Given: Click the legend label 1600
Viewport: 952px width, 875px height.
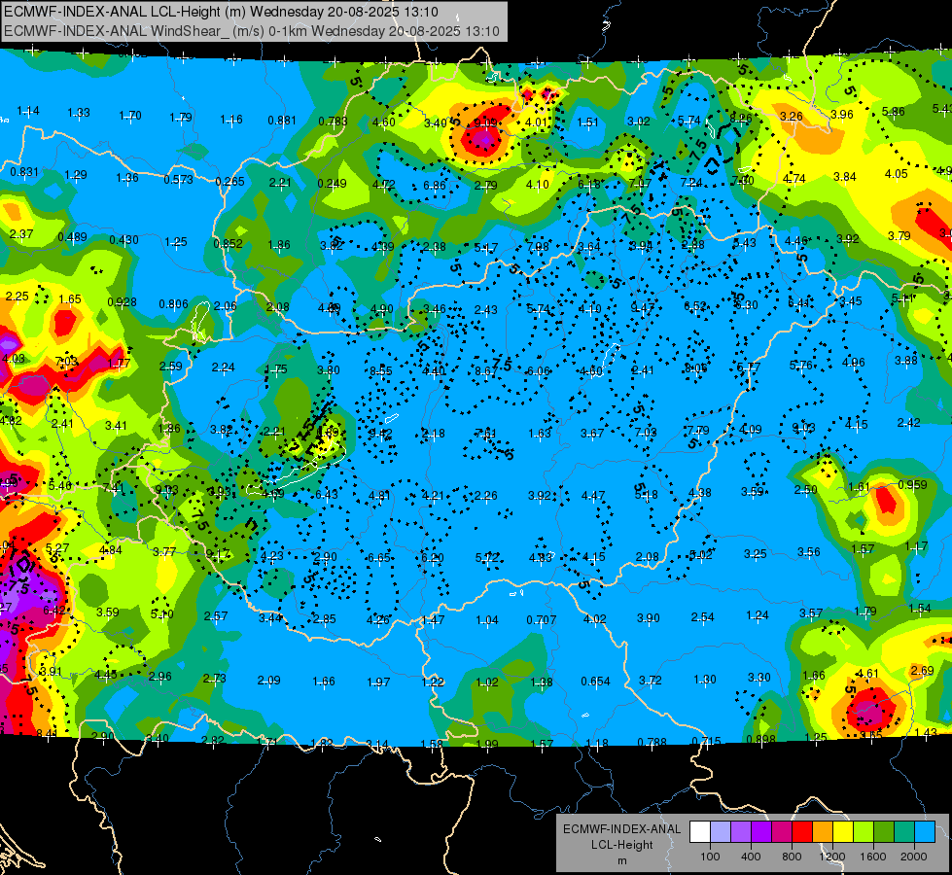Looking at the screenshot, I should [x=873, y=857].
